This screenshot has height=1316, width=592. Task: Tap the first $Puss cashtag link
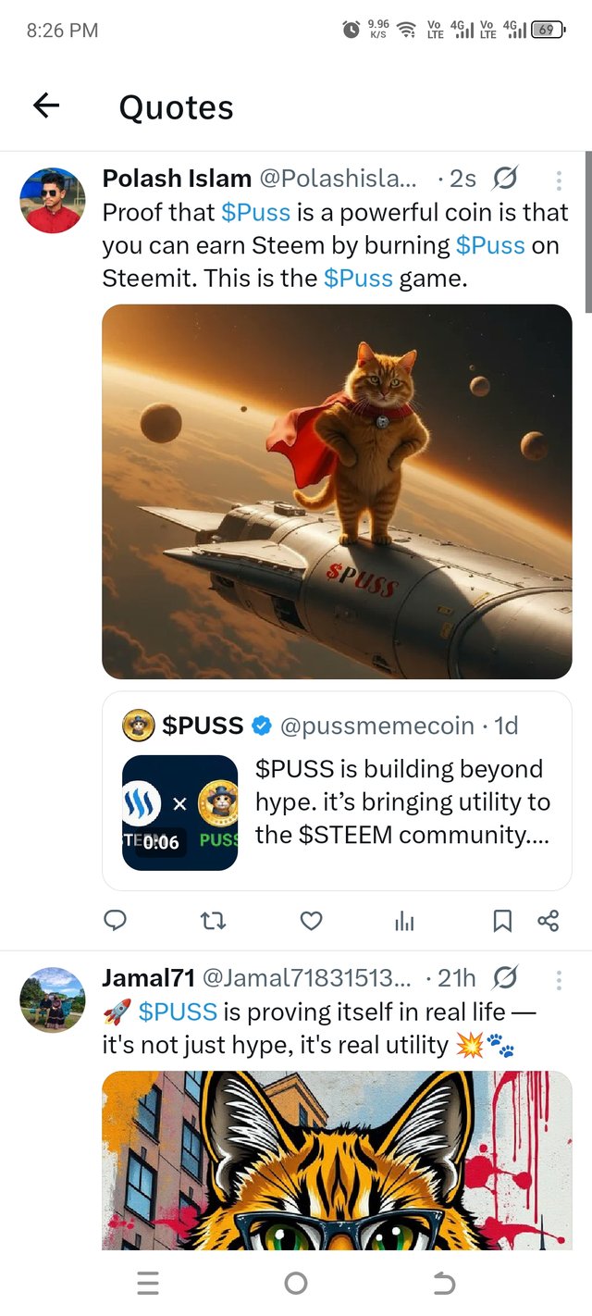[256, 212]
